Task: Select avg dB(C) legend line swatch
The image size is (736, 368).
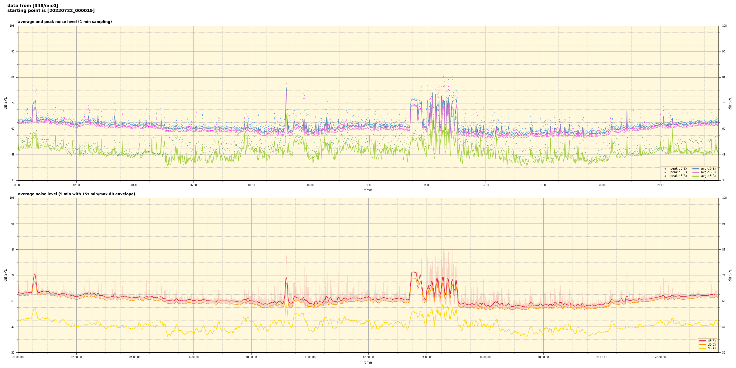Action: click(x=696, y=172)
